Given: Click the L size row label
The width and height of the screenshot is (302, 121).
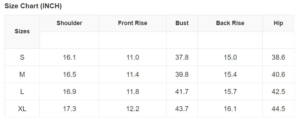Looking at the screenshot, I should 22,92.
